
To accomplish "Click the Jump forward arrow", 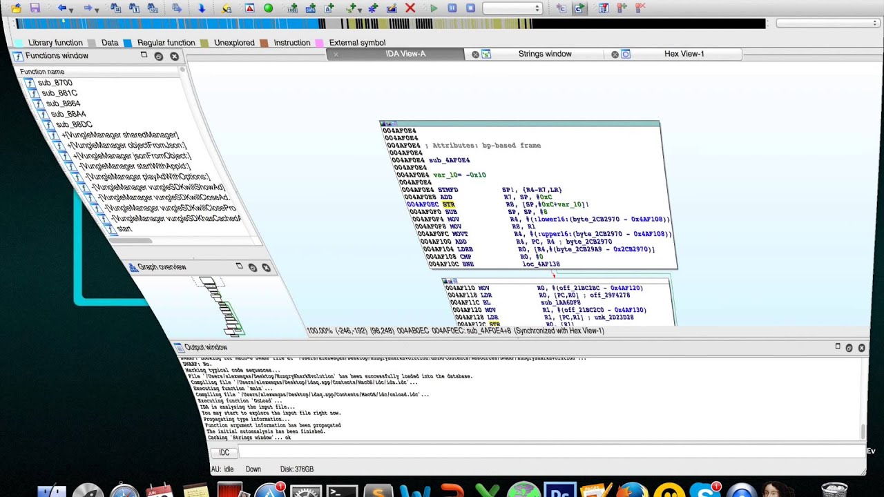I will point(88,8).
